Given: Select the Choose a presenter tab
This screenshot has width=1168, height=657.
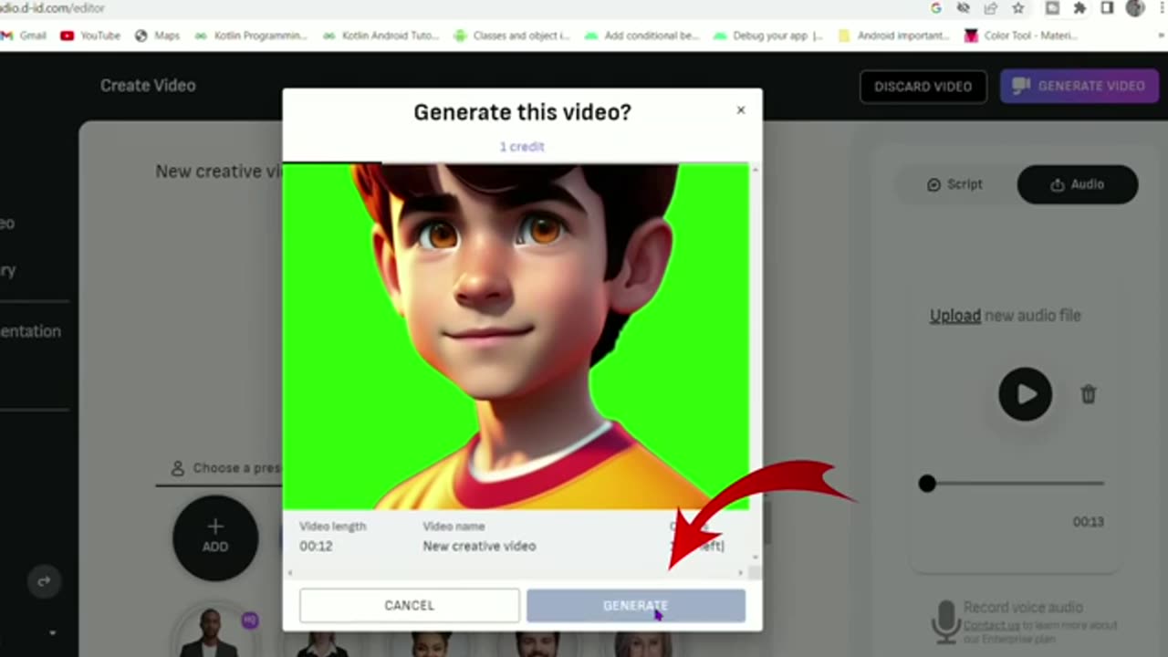Looking at the screenshot, I should tap(227, 468).
